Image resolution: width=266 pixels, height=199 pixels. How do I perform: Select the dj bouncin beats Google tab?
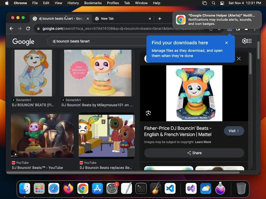point(61,19)
